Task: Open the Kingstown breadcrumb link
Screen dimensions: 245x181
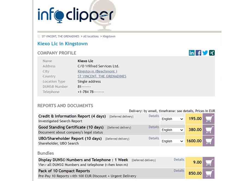Action: click(x=109, y=36)
